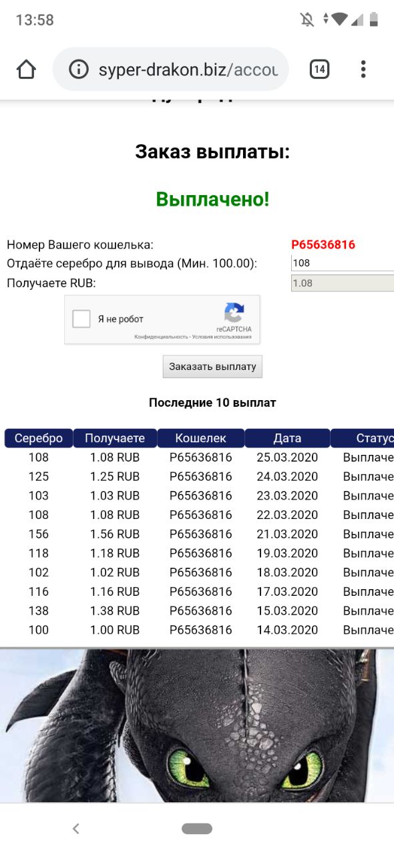Click the date 17.03.2020 in the table
Screen dimensions: 394x855
point(287,591)
